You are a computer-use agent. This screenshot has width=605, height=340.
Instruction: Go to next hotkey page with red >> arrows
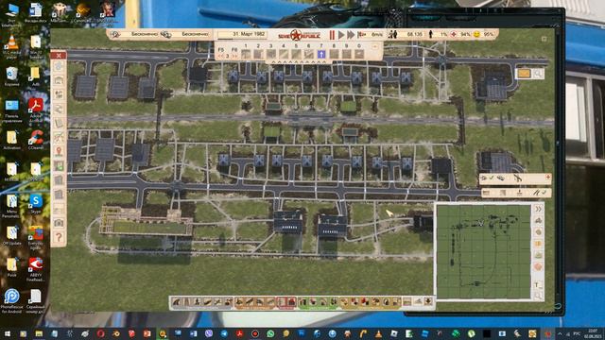coord(233,56)
